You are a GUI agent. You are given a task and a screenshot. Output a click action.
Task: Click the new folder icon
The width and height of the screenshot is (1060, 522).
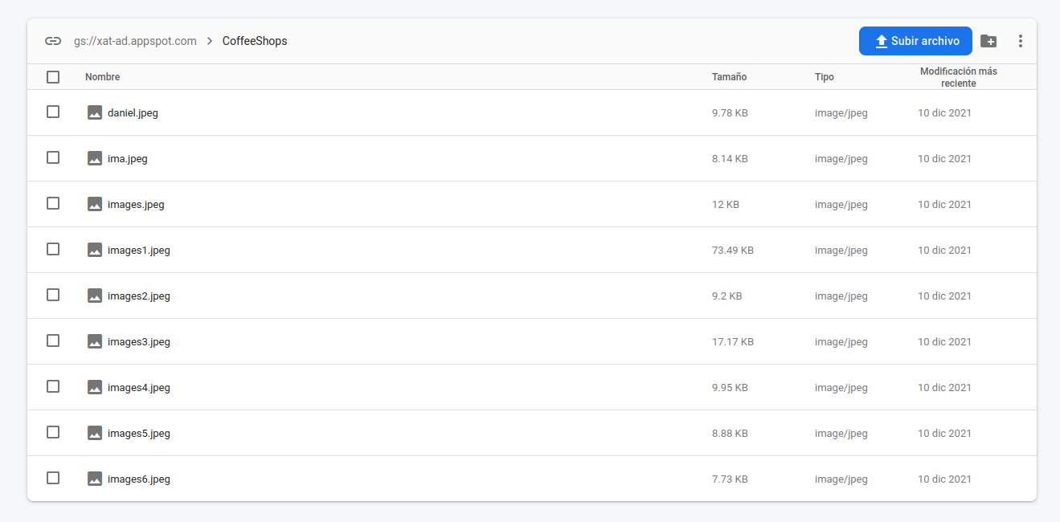(988, 41)
